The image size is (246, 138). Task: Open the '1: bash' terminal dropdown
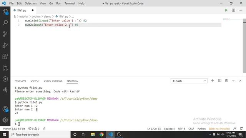tap(189, 81)
